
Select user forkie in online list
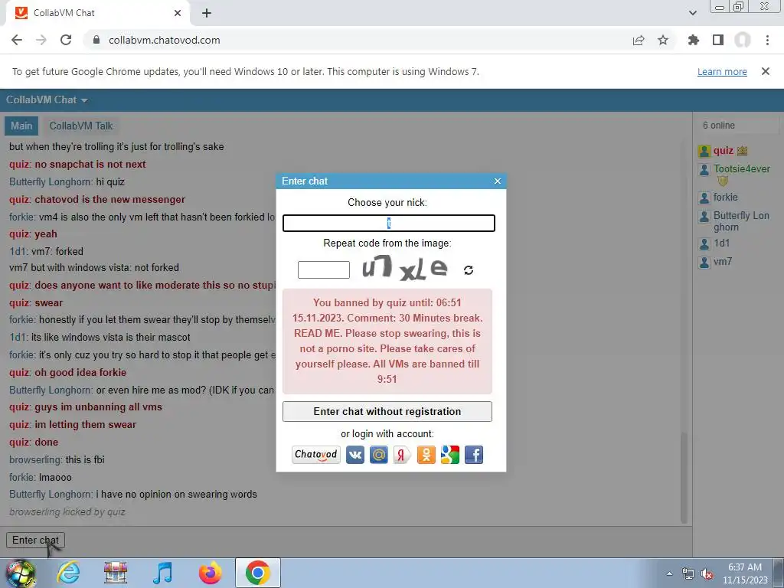pyautogui.click(x=726, y=197)
